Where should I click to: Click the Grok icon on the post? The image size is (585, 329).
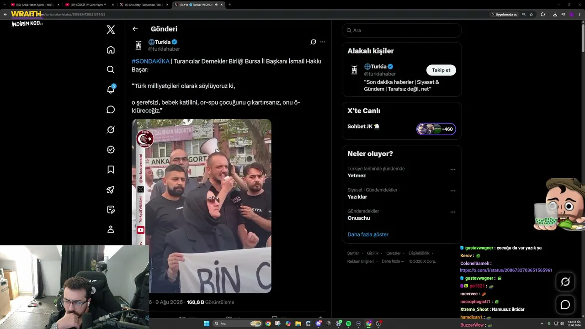[x=313, y=42]
